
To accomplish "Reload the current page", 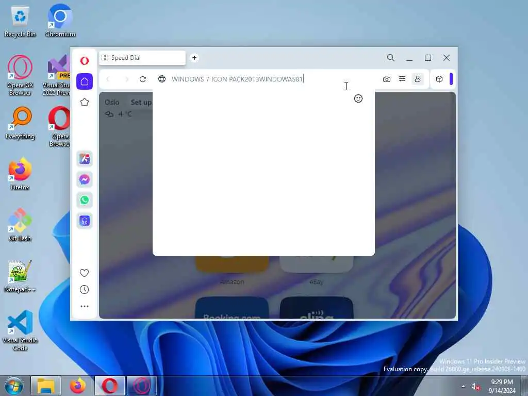I will point(143,79).
